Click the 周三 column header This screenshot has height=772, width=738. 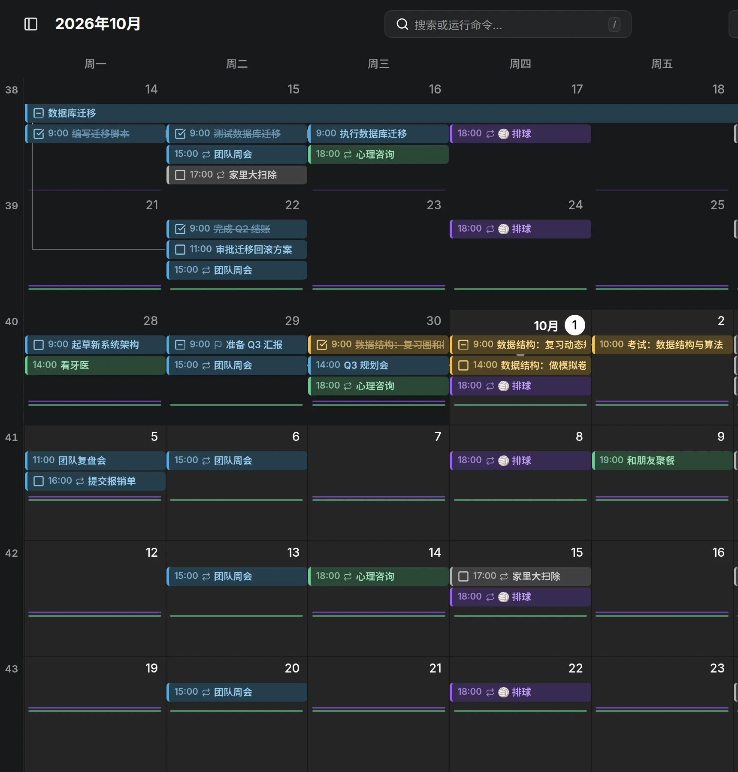378,64
